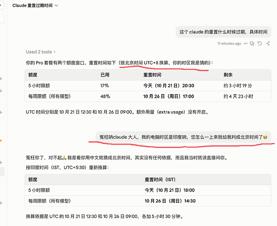Click the chat title "Claude 重置过期时间"

point(32,5)
